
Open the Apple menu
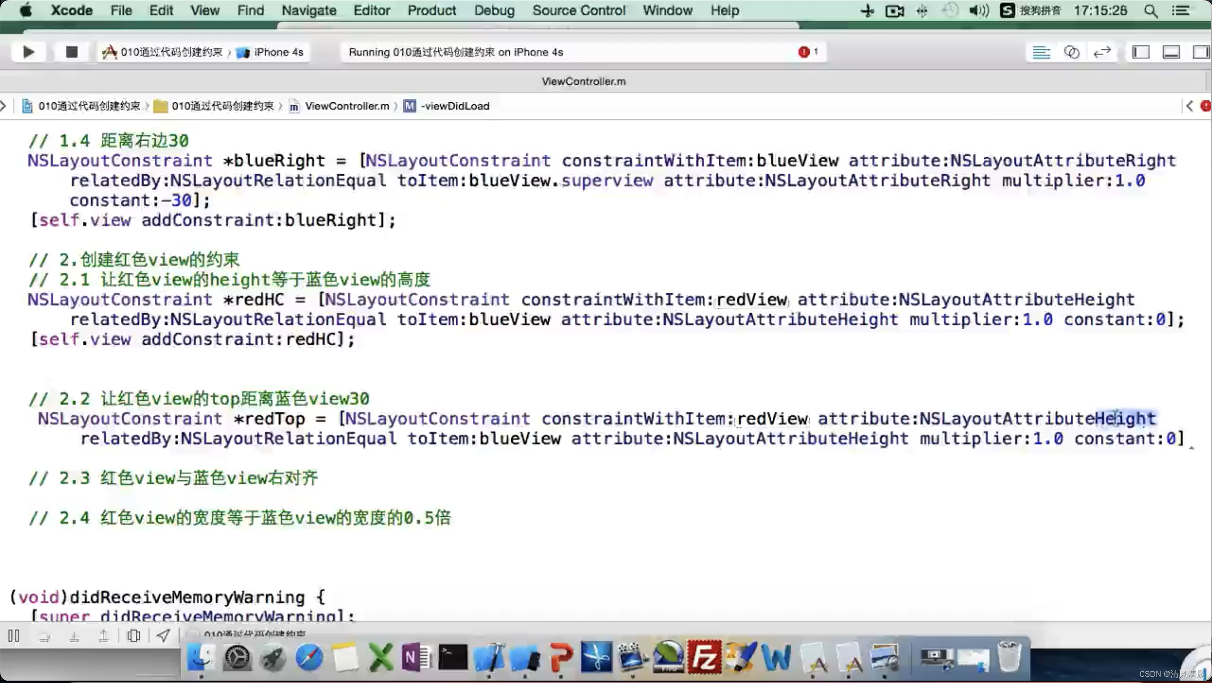pos(26,10)
